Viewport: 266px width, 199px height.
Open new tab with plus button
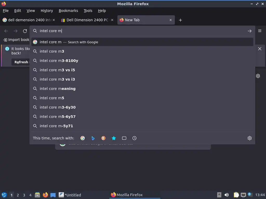tap(181, 20)
